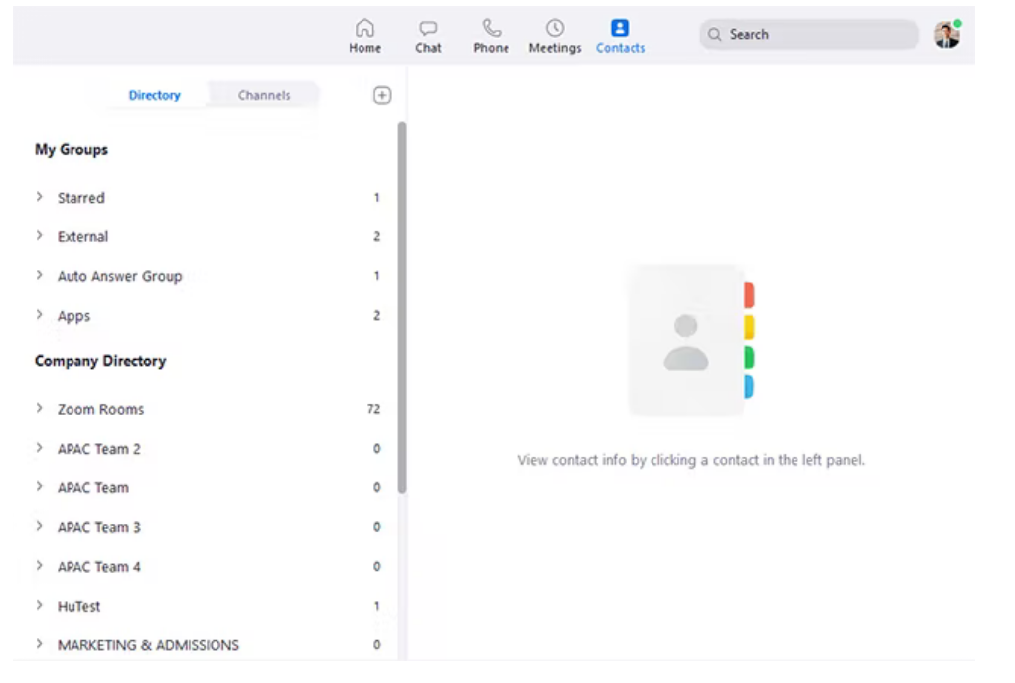1015x683 pixels.
Task: Open the Phone handset icon
Action: click(x=491, y=28)
